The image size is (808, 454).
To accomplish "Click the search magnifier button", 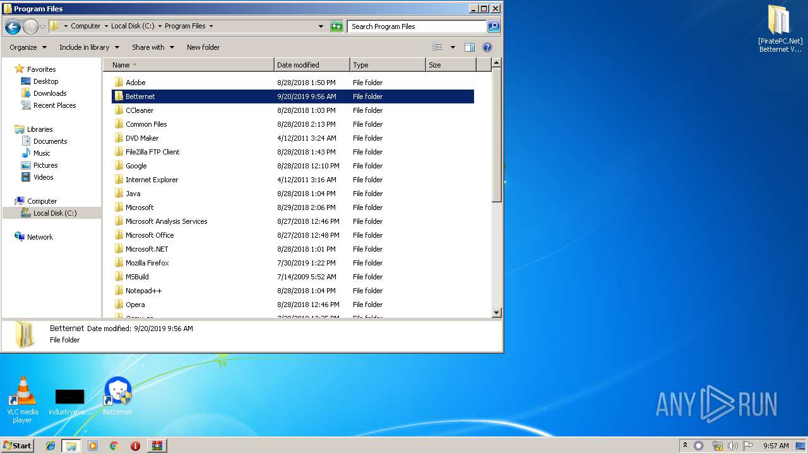I will click(x=494, y=26).
